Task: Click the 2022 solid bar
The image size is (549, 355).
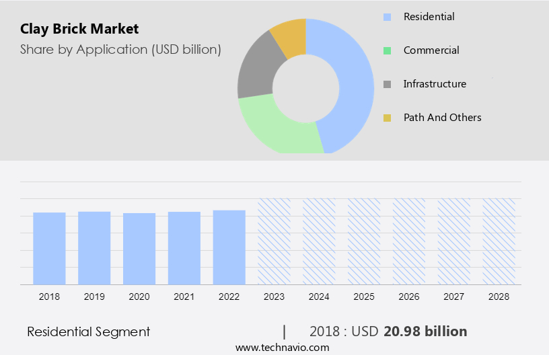Action: coord(229,247)
